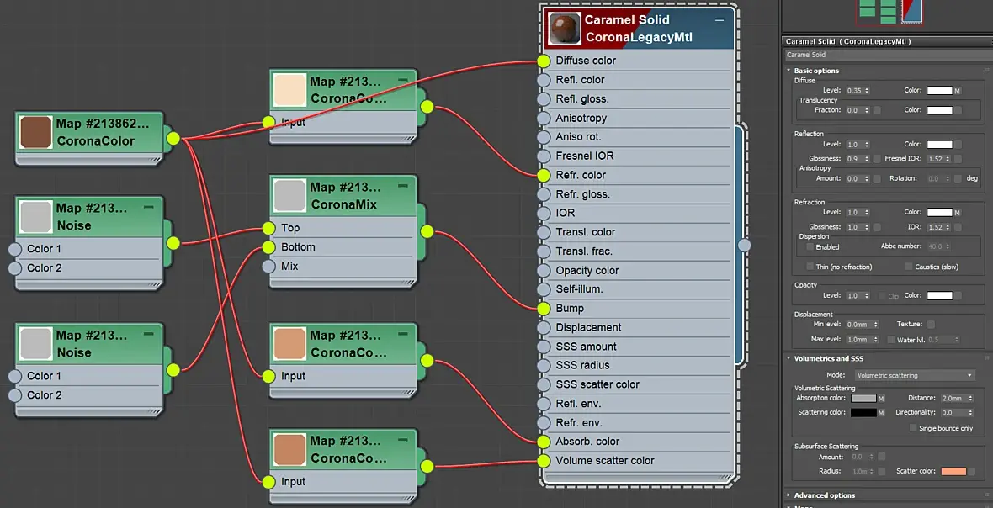This screenshot has width=993, height=508.
Task: Click the Bottom input socket on CoronaMix
Action: pos(268,246)
